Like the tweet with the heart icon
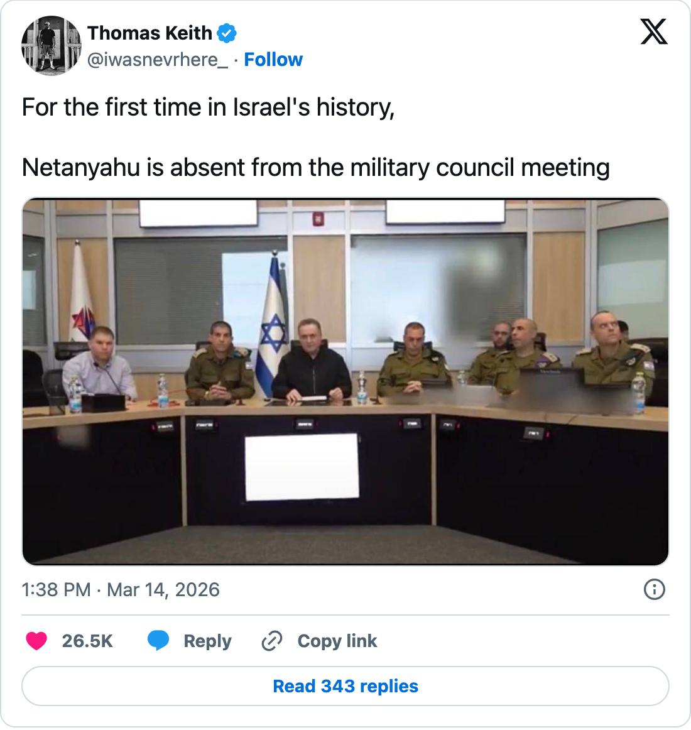 36,641
